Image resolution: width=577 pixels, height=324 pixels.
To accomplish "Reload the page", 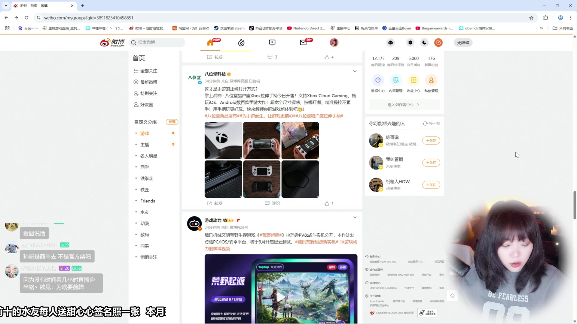I will (x=26, y=18).
